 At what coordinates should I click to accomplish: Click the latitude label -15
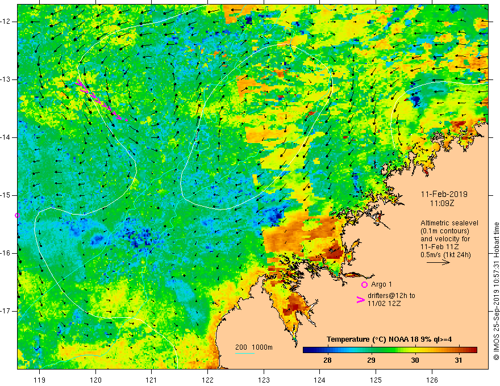pos(6,195)
